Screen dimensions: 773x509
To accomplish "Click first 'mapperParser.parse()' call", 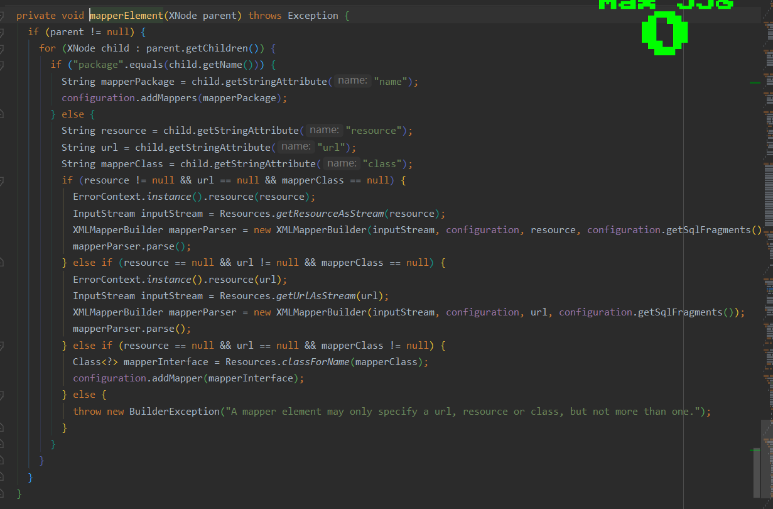I will [x=129, y=246].
